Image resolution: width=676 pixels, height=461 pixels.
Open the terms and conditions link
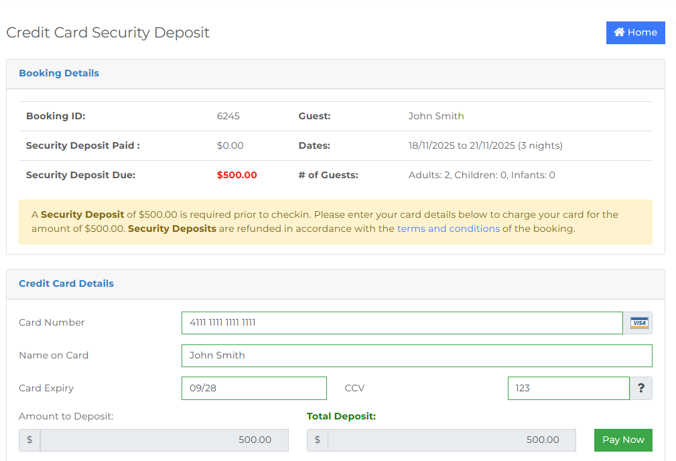pyautogui.click(x=448, y=228)
